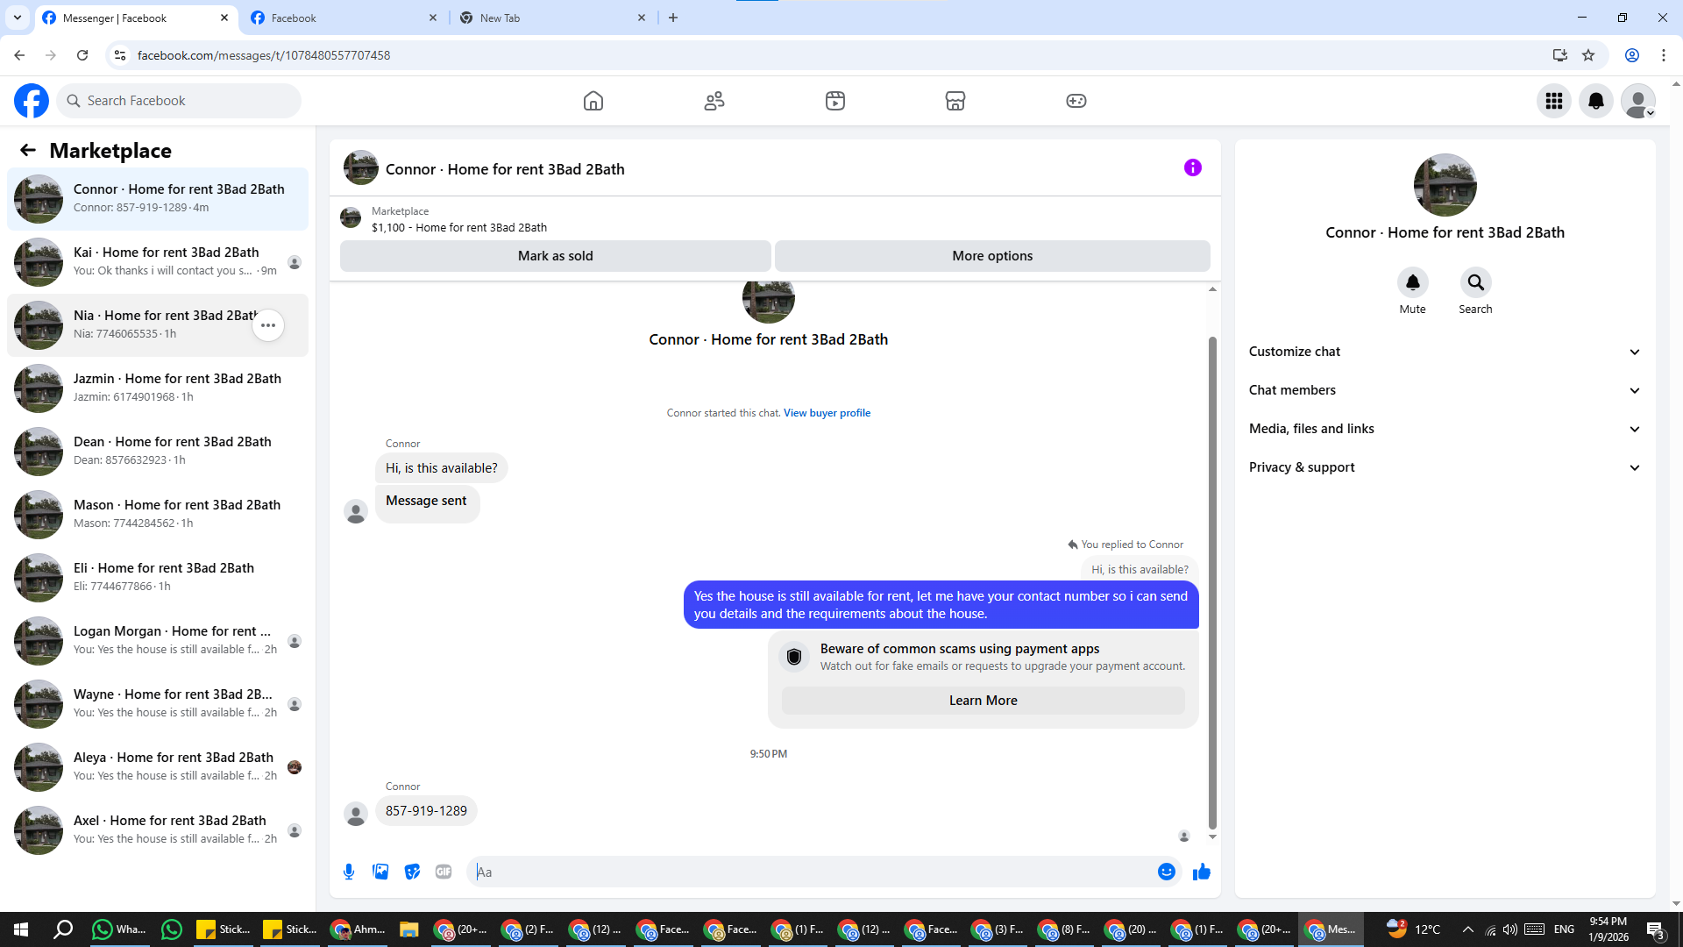Attach a photo using the image icon
The height and width of the screenshot is (947, 1683).
point(380,872)
